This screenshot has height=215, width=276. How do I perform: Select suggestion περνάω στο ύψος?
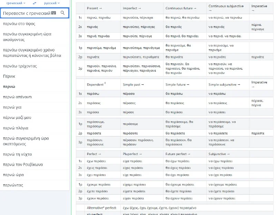tap(19, 24)
